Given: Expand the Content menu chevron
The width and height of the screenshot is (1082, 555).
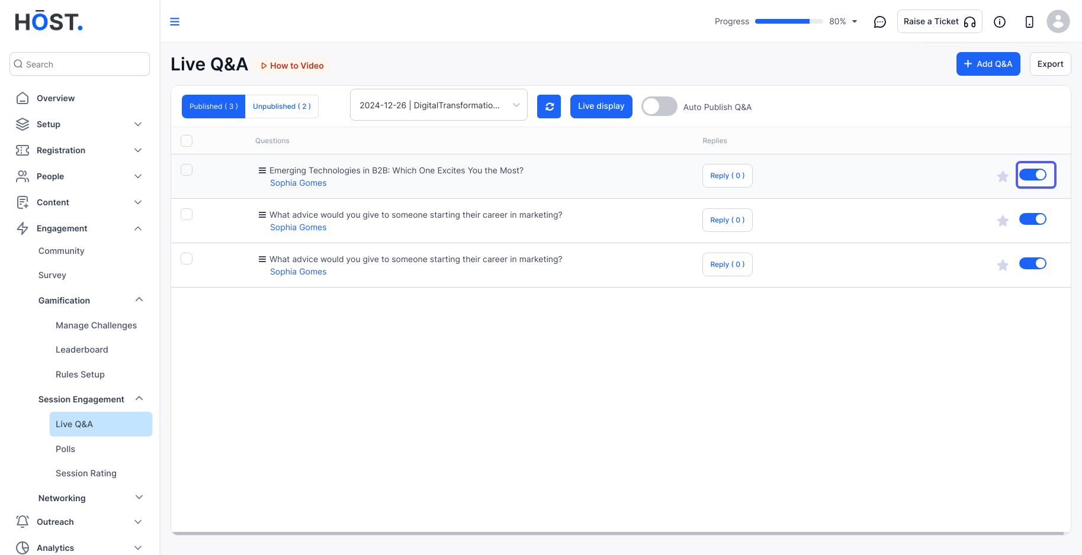Looking at the screenshot, I should point(138,202).
